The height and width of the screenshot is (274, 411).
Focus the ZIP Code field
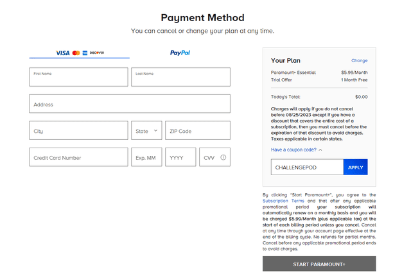tap(197, 131)
